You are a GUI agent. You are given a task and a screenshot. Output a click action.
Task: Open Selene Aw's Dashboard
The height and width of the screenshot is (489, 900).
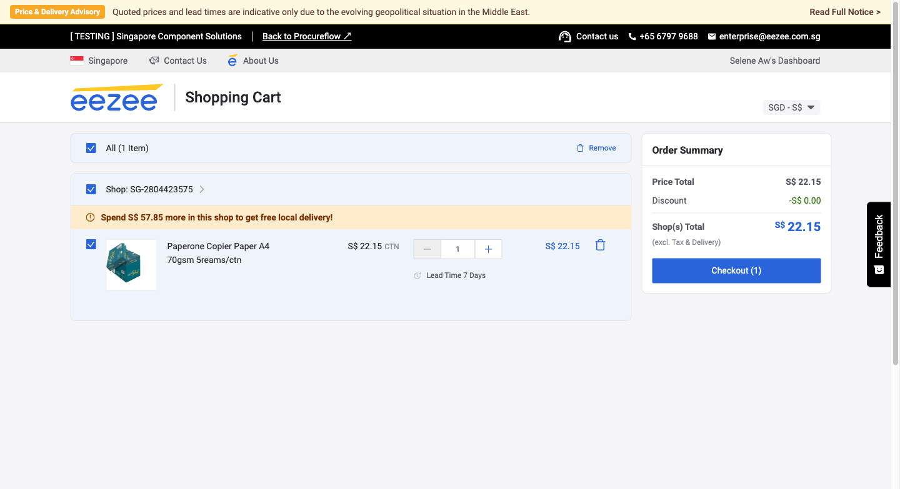pyautogui.click(x=775, y=61)
